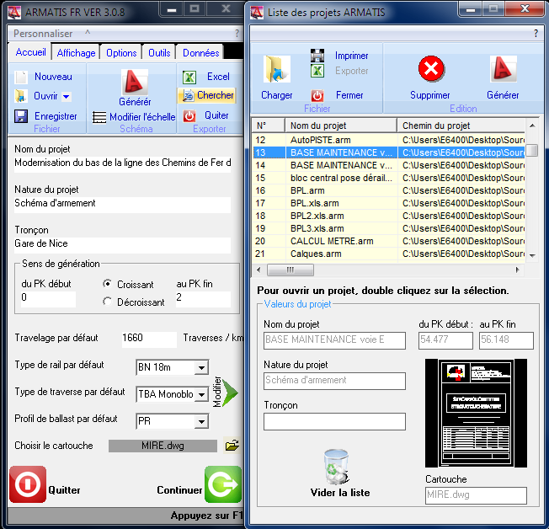Click the vertical scrollbar thumb in project list
The height and width of the screenshot is (529, 549).
coord(532,151)
